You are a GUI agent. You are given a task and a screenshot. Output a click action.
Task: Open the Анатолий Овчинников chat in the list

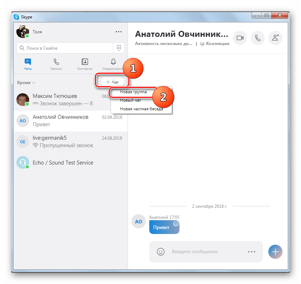70,121
